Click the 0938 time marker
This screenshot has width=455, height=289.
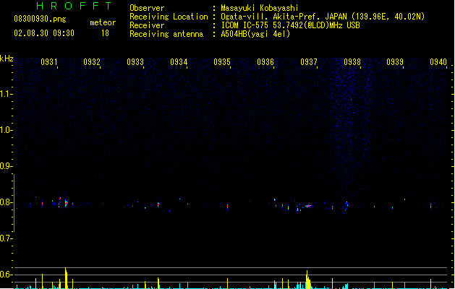pos(352,62)
